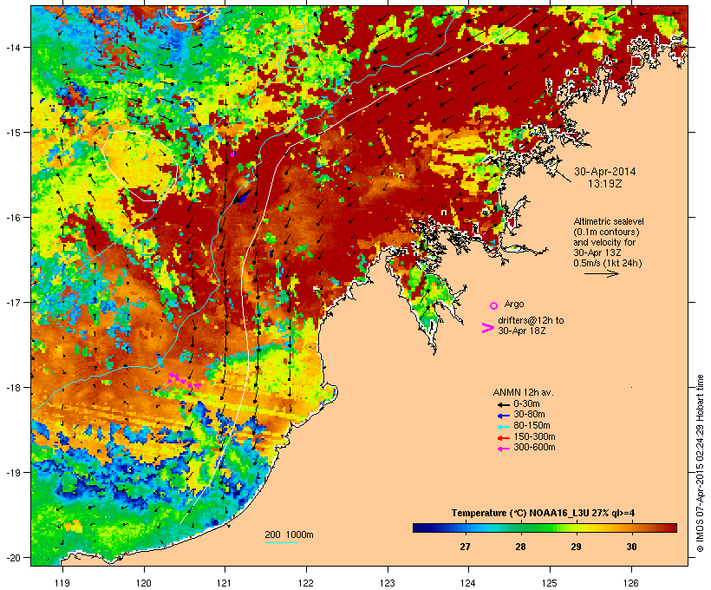Click the black 0-30m arrow legend icon
The width and height of the screenshot is (711, 590).
503,404
